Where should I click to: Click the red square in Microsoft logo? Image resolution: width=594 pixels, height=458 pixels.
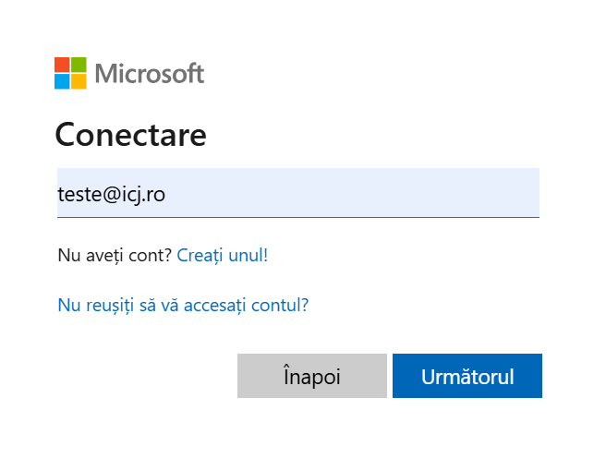click(62, 65)
